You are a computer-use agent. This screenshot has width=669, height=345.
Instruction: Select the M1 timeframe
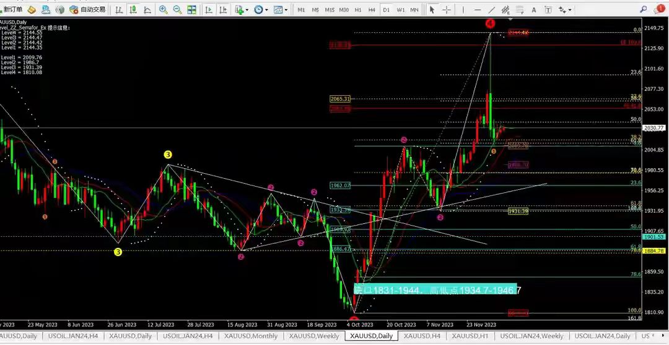pos(301,10)
